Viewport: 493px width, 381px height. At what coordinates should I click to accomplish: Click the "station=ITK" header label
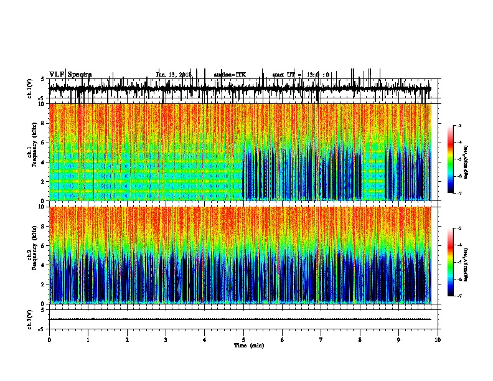pos(230,75)
